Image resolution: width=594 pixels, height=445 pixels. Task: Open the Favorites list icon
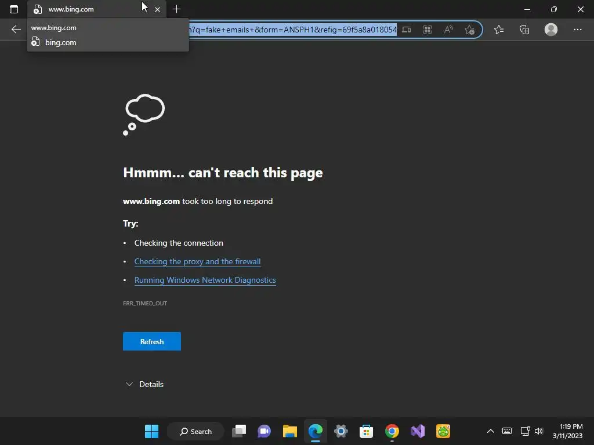(499, 30)
